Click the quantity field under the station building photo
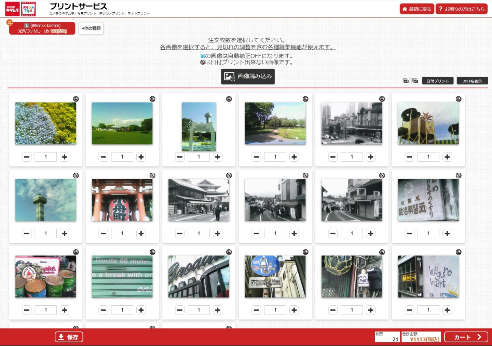This screenshot has width=492, height=346. click(352, 157)
